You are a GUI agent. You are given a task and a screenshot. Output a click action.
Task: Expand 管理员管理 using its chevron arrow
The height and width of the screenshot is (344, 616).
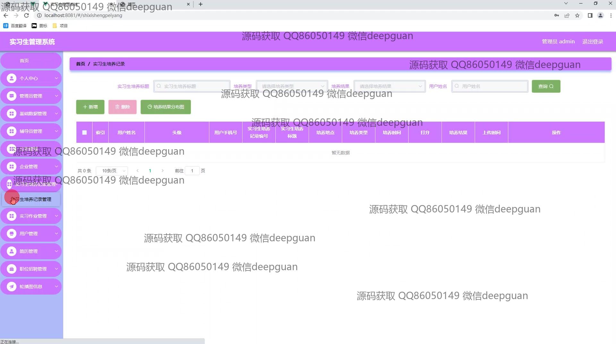point(56,96)
